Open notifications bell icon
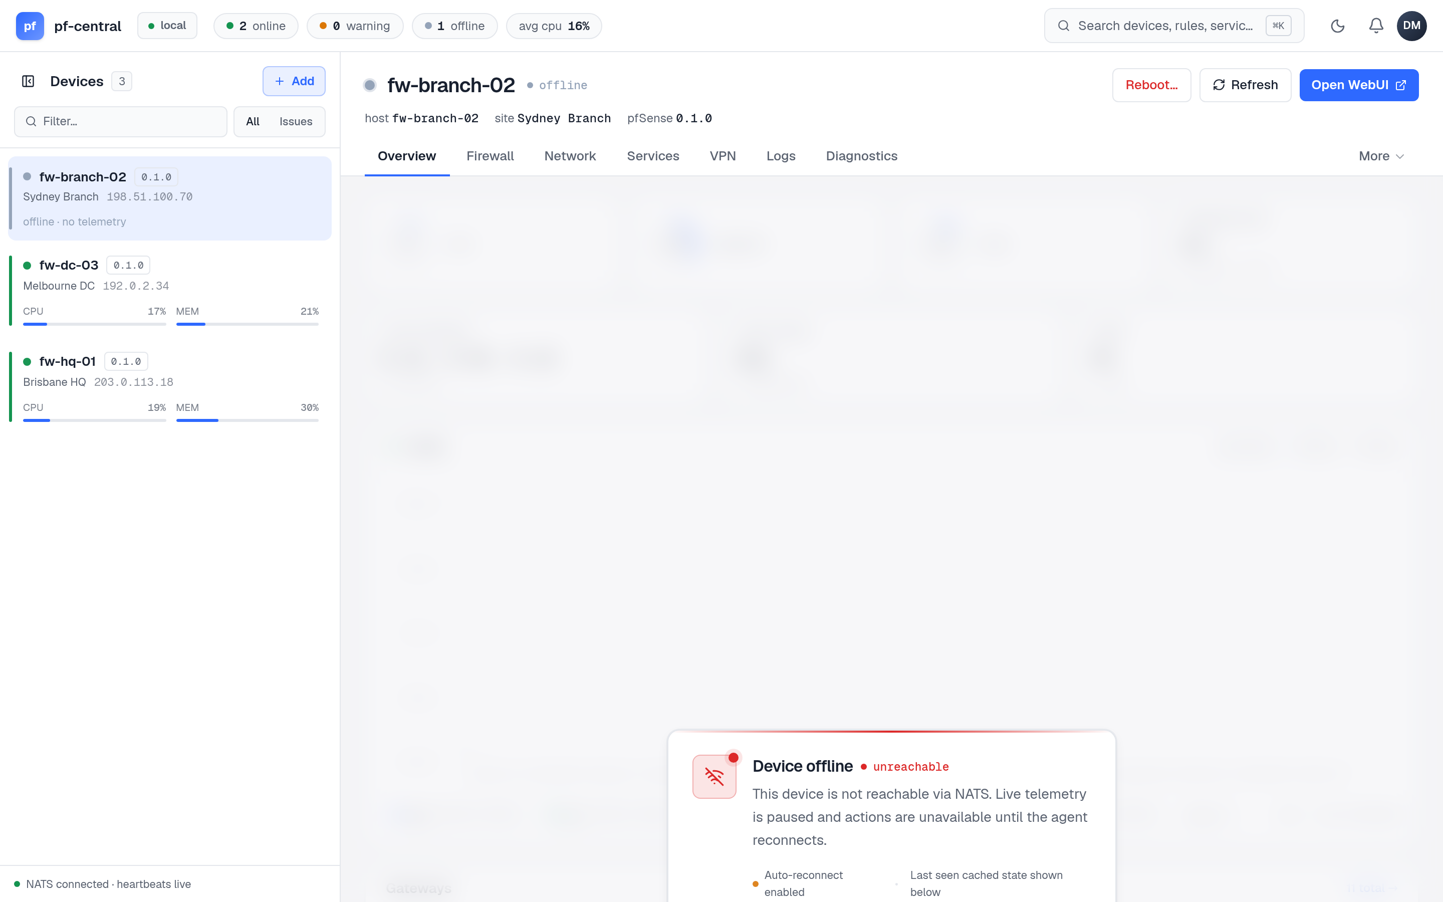 tap(1376, 26)
